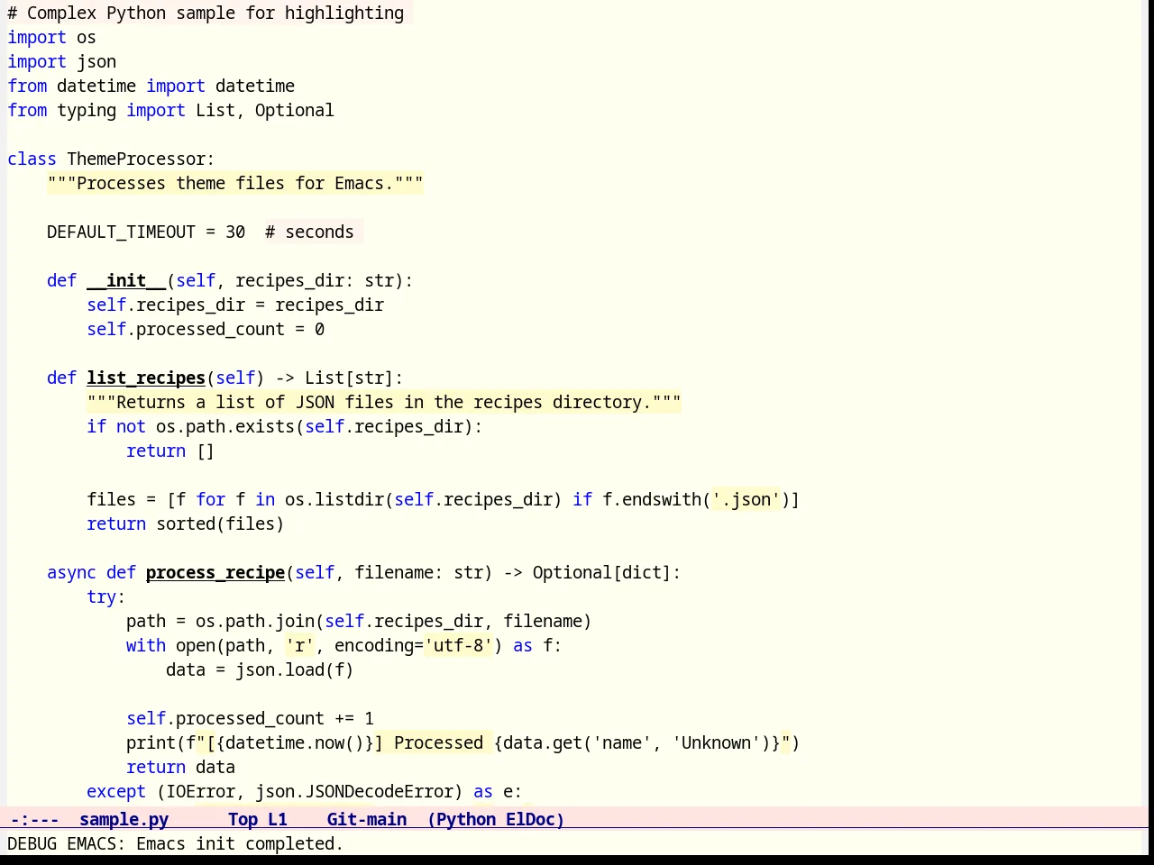Viewport: 1154px width, 865px height.
Task: Click 'Optional[dict]' return annotation
Action: point(602,572)
